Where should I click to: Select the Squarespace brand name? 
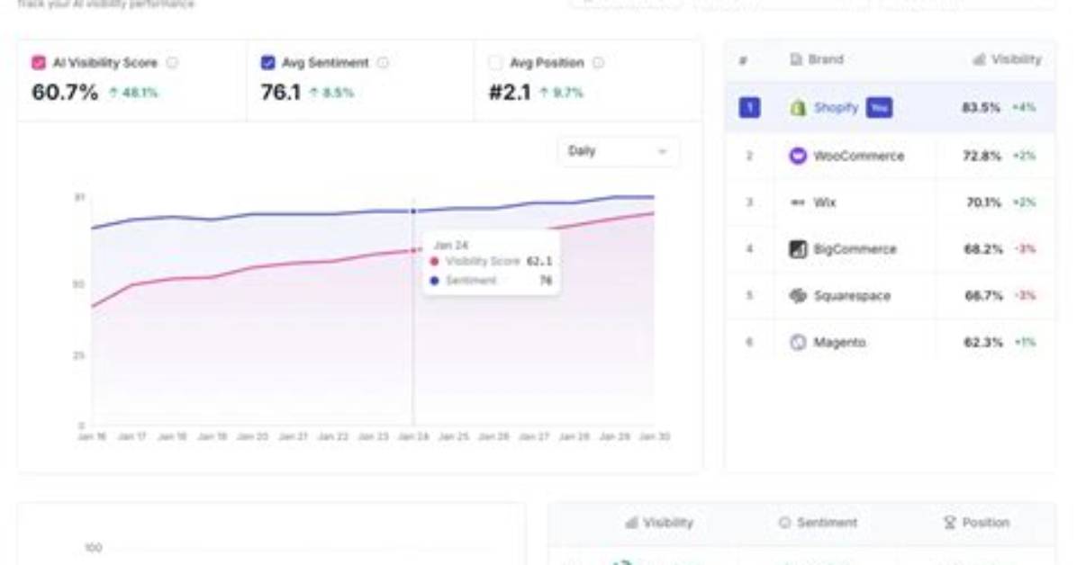click(x=852, y=295)
